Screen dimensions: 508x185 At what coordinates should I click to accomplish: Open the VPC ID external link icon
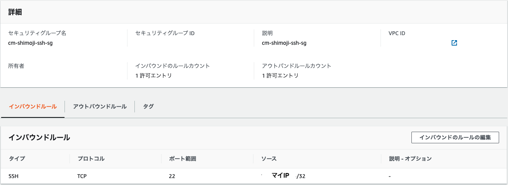tap(454, 43)
